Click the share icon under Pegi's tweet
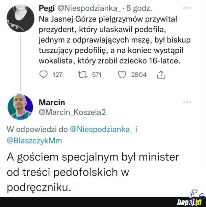 coord(161,75)
